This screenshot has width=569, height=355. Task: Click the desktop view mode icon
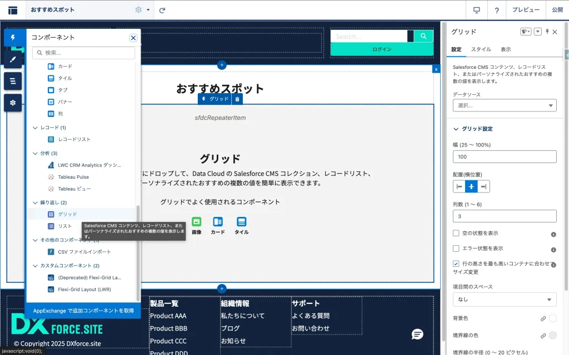click(476, 10)
